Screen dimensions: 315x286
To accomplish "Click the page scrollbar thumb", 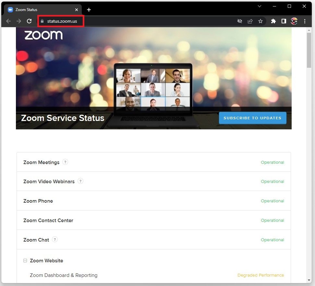I will tap(309, 50).
